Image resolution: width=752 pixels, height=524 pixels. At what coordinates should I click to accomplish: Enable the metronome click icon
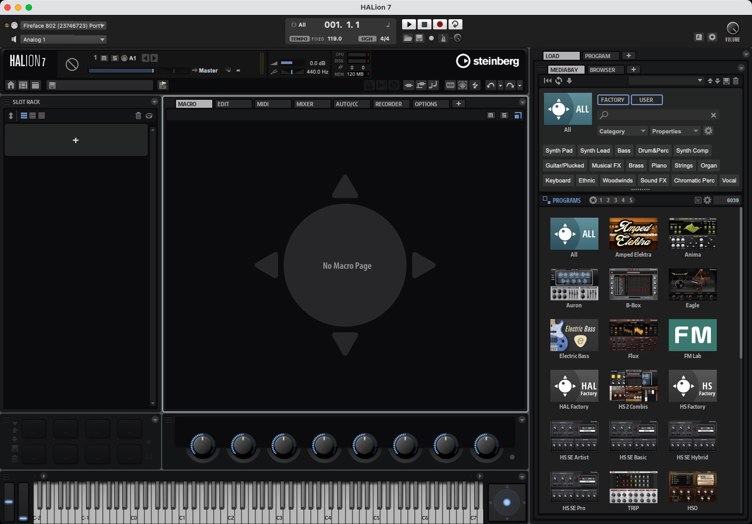pyautogui.click(x=443, y=38)
